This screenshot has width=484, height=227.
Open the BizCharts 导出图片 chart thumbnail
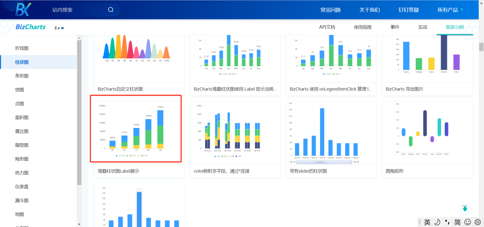click(x=427, y=58)
